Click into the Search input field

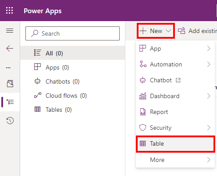tap(72, 33)
